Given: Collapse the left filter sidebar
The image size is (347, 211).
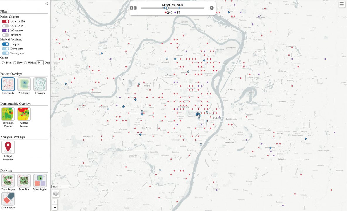Looking at the screenshot, I should point(46,4).
